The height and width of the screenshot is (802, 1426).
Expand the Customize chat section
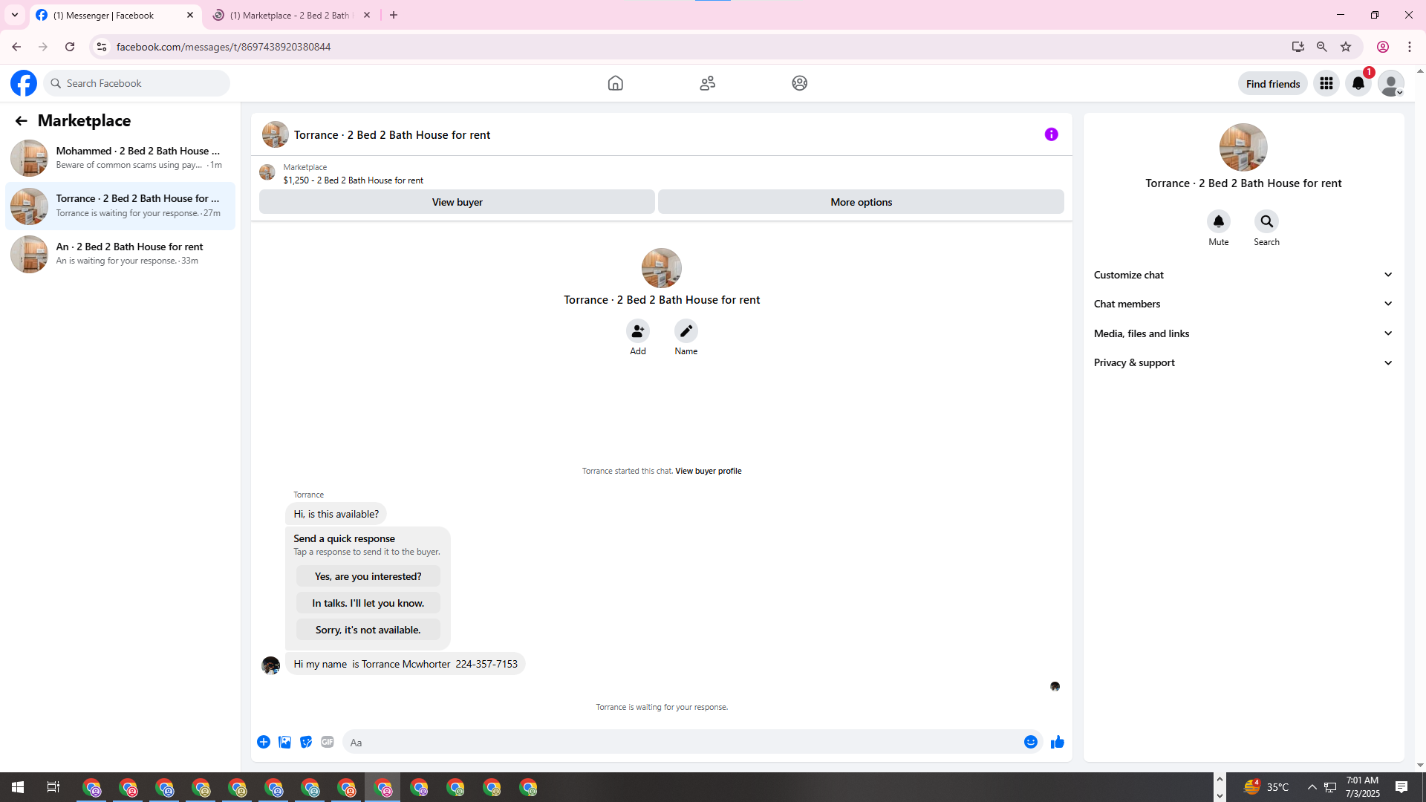pos(1243,275)
